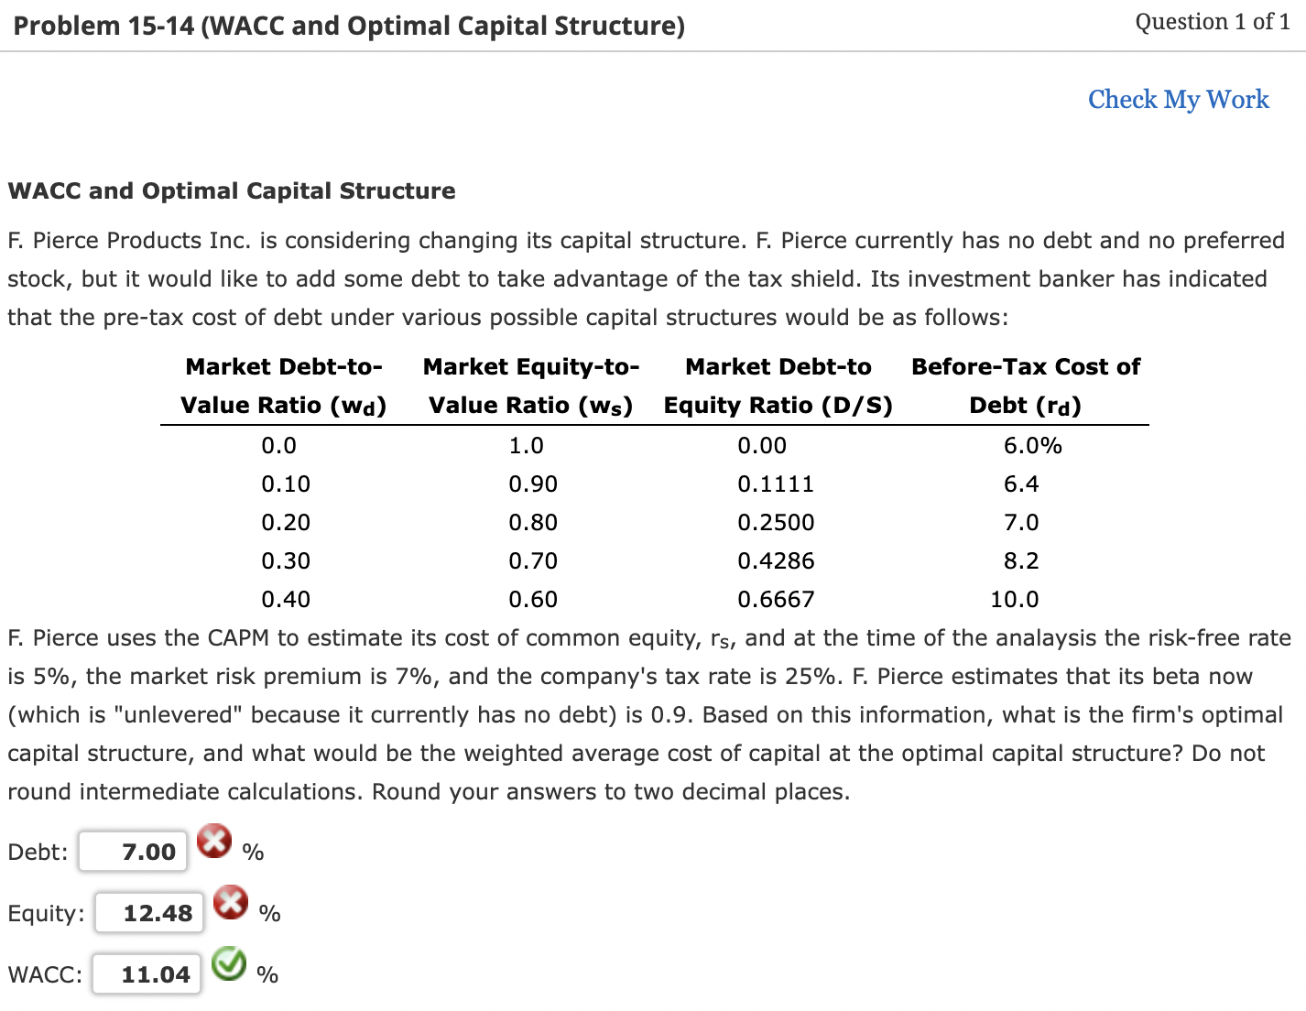1306x1011 pixels.
Task: Click the Equity answer input field
Action: (149, 913)
